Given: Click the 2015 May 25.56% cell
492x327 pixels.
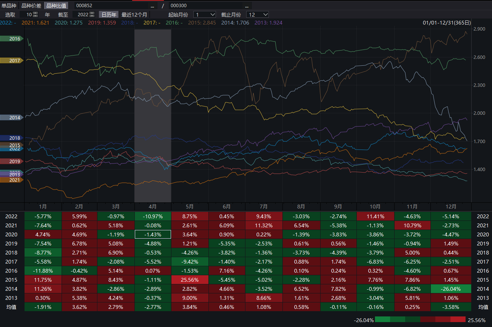Looking at the screenshot, I should pos(190,280).
